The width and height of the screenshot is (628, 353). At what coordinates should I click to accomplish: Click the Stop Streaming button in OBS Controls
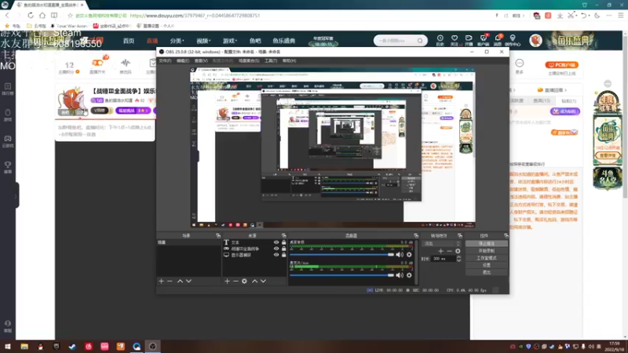[x=486, y=244]
